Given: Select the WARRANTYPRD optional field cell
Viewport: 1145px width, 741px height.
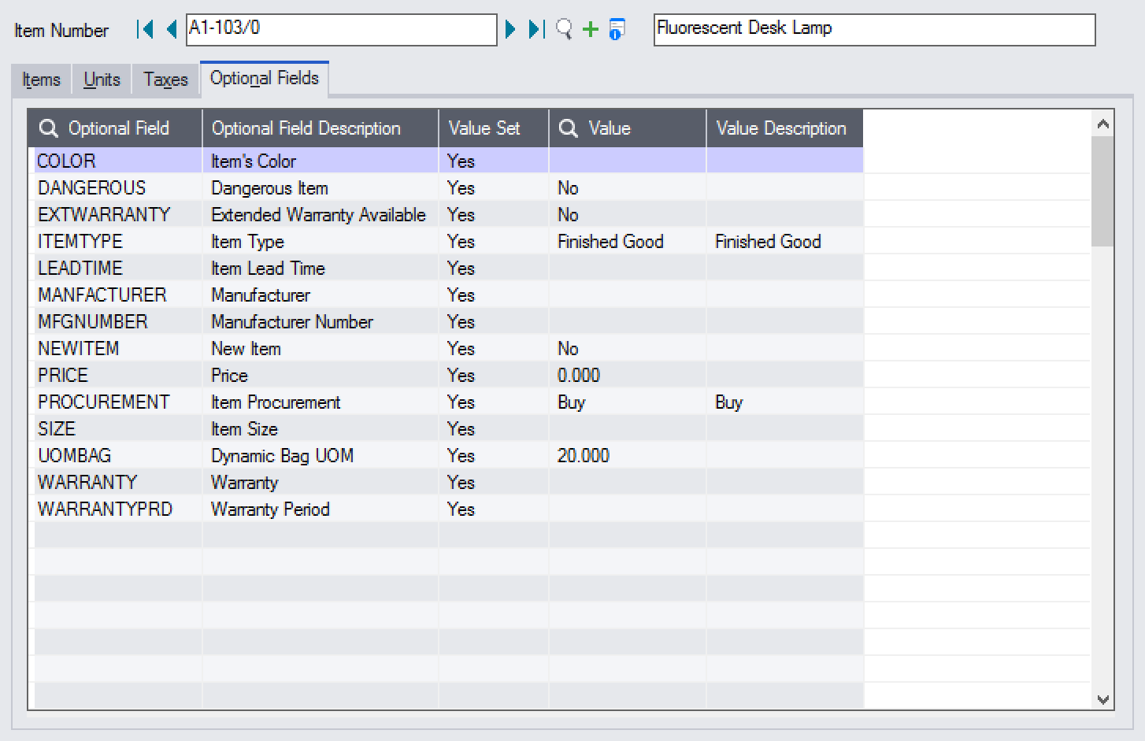Looking at the screenshot, I should pos(118,509).
